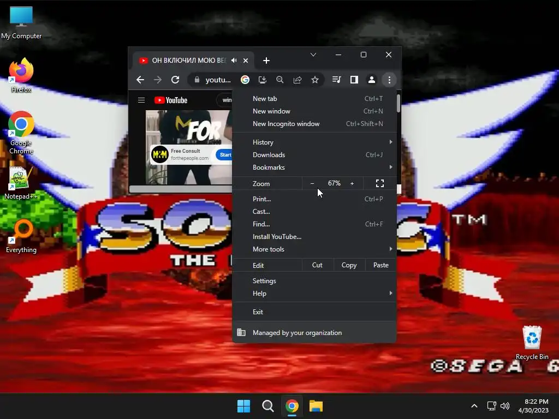Open Chrome Settings from menu
The height and width of the screenshot is (419, 559).
[314, 281]
